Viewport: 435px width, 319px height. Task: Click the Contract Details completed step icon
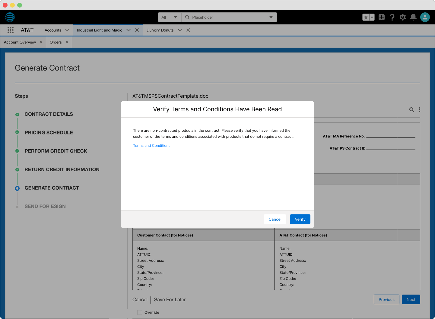[x=17, y=114]
